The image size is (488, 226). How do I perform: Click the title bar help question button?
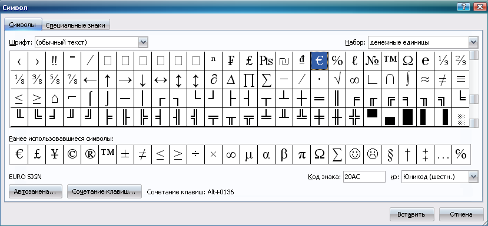click(x=464, y=7)
